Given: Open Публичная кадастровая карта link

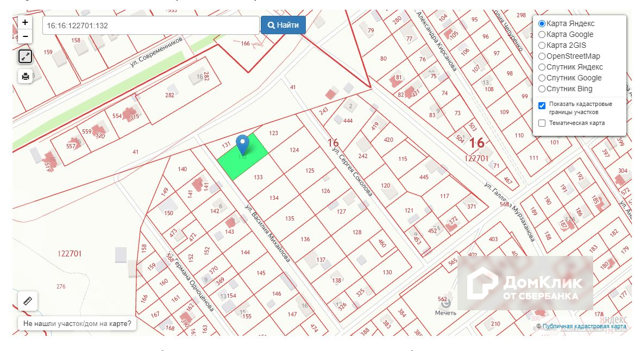Looking at the screenshot, I should [584, 326].
